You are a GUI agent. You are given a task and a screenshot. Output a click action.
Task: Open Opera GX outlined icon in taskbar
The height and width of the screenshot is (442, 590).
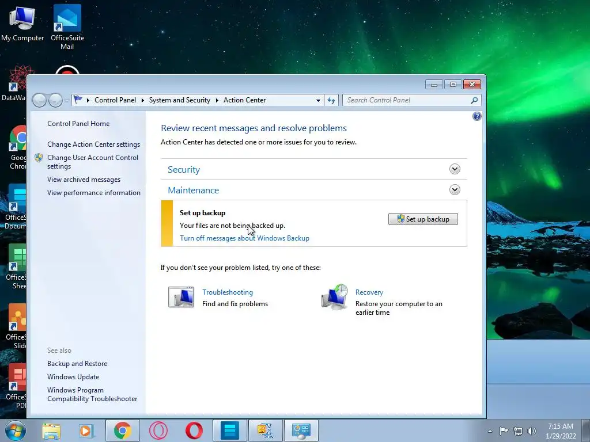pos(158,430)
